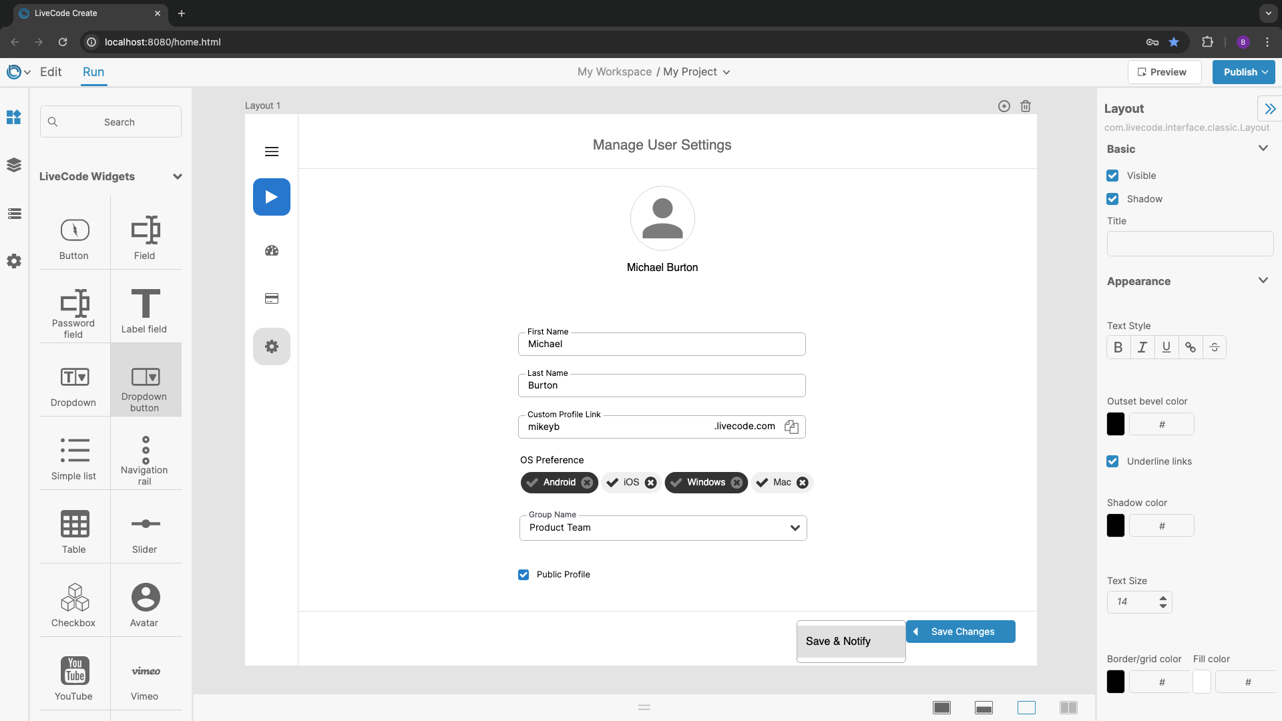Open the Edit tab
Image resolution: width=1282 pixels, height=721 pixels.
click(x=51, y=72)
